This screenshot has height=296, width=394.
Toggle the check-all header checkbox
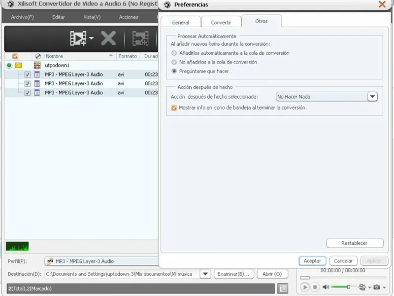(x=15, y=56)
